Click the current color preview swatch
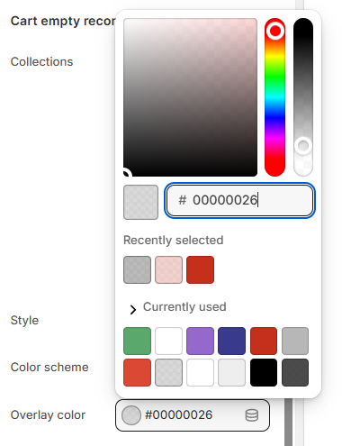 point(140,202)
